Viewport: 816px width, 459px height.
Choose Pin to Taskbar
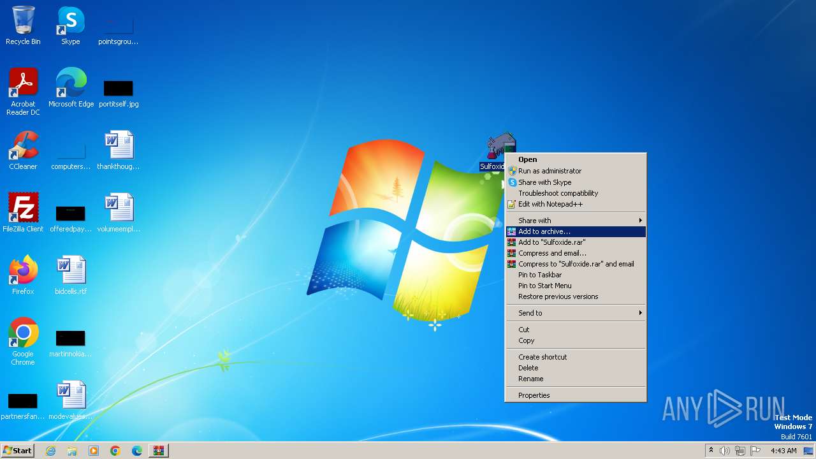tap(576, 275)
